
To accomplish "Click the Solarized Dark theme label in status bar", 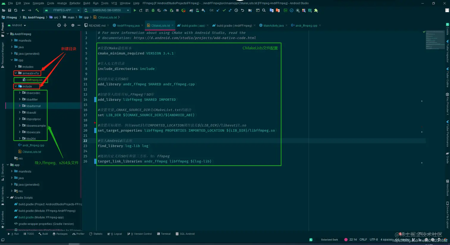I will tap(329, 240).
